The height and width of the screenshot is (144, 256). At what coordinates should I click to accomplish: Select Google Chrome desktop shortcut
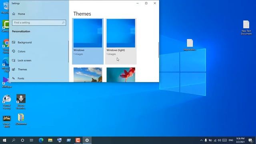click(6, 46)
